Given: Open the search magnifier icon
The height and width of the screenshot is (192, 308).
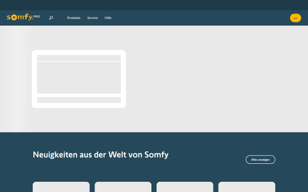Looking at the screenshot, I should pos(51,18).
